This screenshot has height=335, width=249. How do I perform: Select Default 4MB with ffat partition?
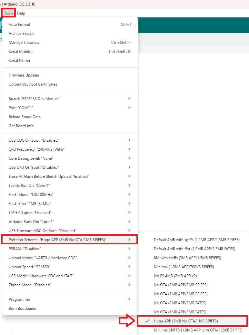tap(194, 249)
